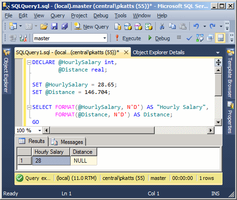The height and width of the screenshot is (200, 237).
Task: Click the Distance column header
Action: (x=84, y=152)
